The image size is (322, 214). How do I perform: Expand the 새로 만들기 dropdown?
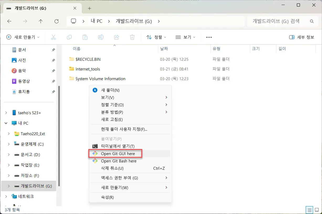point(23,37)
